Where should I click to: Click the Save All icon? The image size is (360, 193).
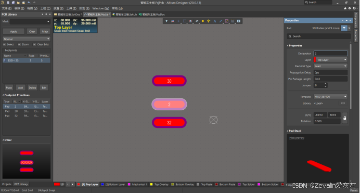[13, 3]
